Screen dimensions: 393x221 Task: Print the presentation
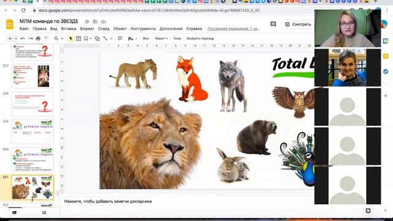tap(38, 39)
